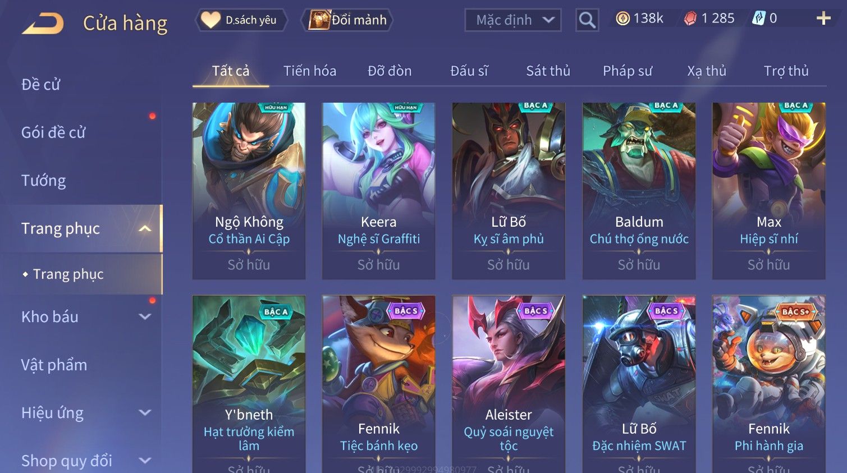Open Gói đề cử in sidebar

[53, 132]
